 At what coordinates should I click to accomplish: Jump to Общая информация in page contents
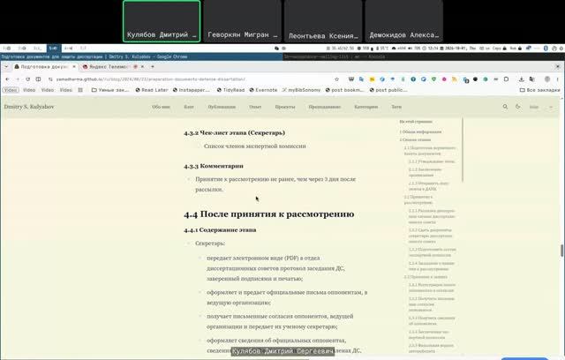pyautogui.click(x=420, y=131)
